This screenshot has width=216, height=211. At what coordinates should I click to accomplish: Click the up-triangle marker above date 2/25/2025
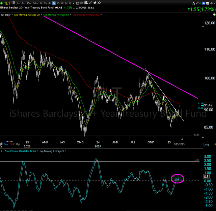[182, 139]
